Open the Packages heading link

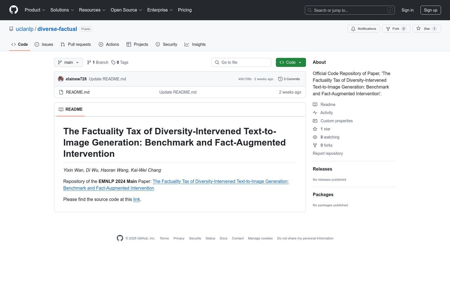[323, 194]
